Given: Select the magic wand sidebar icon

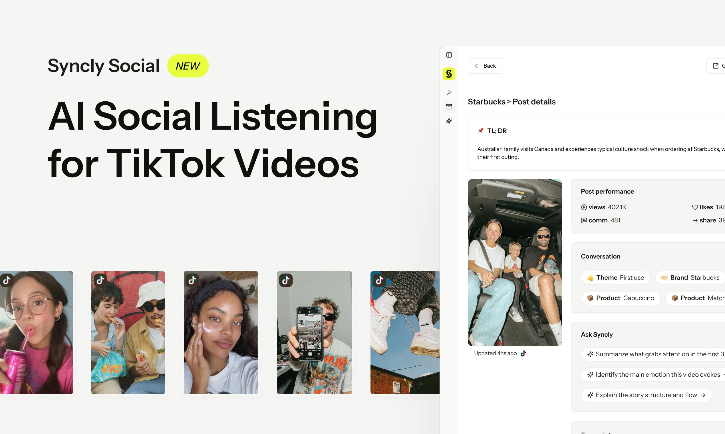Looking at the screenshot, I should point(449,93).
